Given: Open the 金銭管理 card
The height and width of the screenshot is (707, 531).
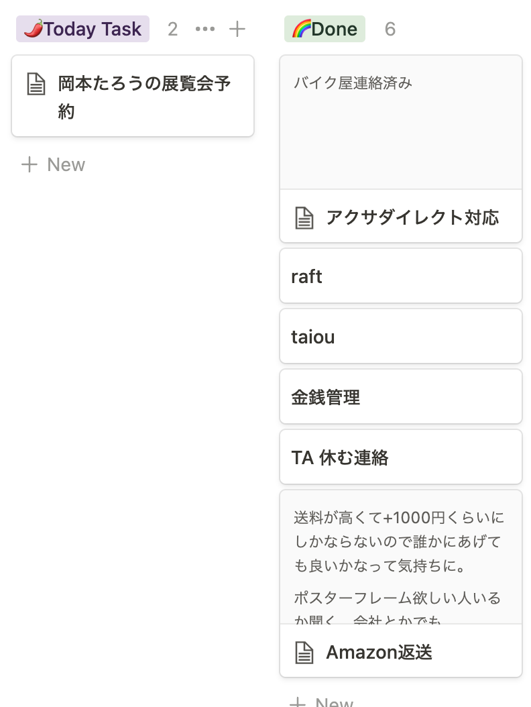Looking at the screenshot, I should pyautogui.click(x=400, y=397).
